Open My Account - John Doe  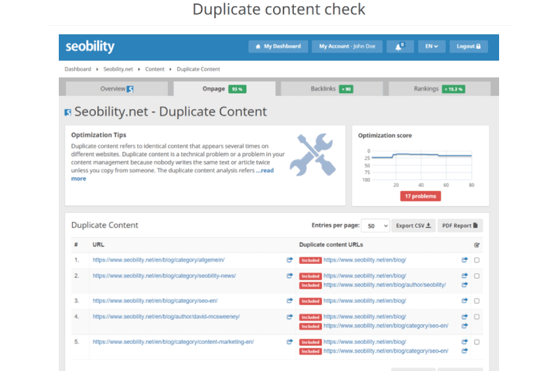[x=347, y=46]
